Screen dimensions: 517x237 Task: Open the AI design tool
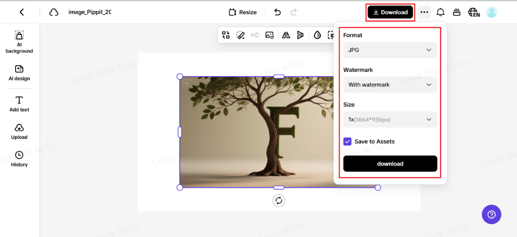(x=19, y=73)
